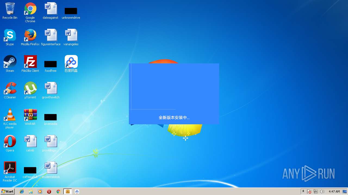Launch the CCleaner shortcut
The width and height of the screenshot is (348, 195).
pyautogui.click(x=10, y=90)
